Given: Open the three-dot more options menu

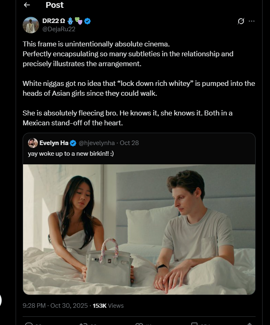Looking at the screenshot, I should point(251,21).
